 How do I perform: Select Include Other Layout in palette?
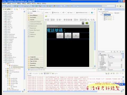[x=34, y=30]
